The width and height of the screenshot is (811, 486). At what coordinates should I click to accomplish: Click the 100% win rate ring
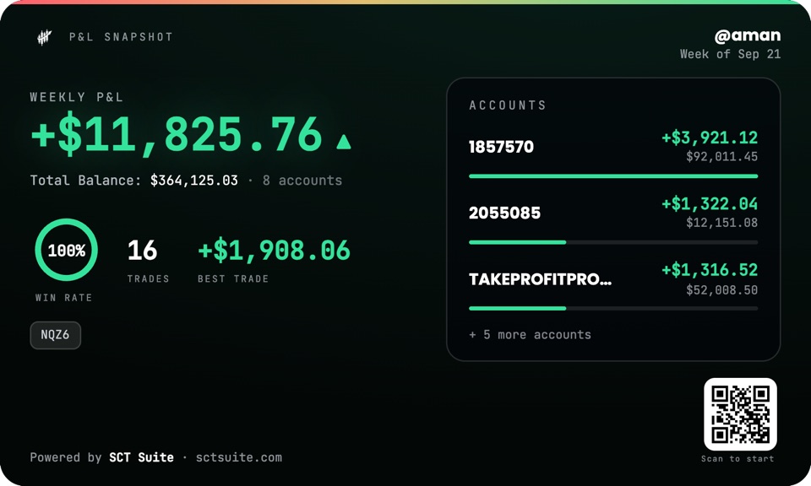point(66,250)
